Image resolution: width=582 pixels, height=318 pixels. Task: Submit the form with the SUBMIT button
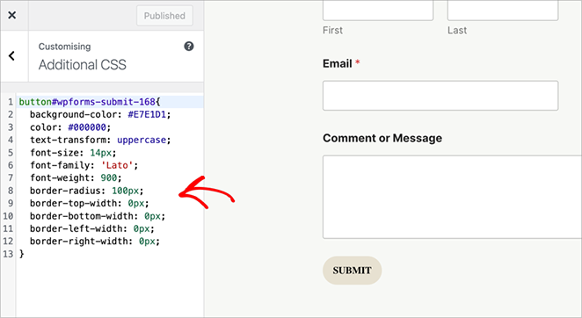352,271
